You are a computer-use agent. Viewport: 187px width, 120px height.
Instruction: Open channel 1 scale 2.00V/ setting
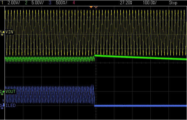coord(13,3)
